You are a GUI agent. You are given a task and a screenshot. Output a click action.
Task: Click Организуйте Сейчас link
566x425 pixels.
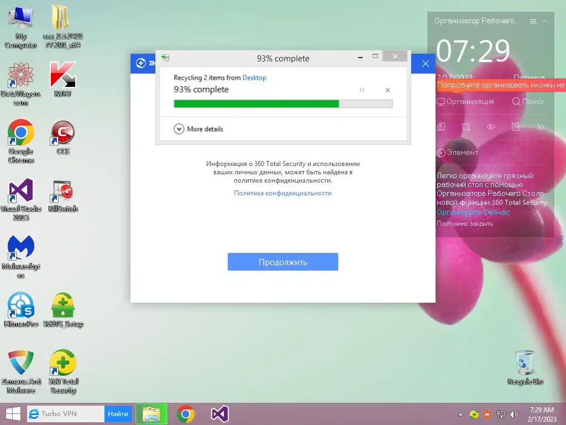pyautogui.click(x=473, y=212)
